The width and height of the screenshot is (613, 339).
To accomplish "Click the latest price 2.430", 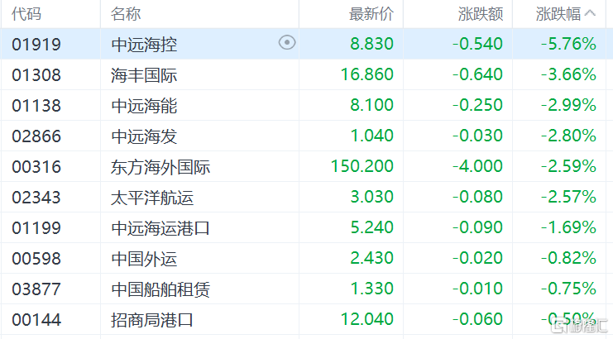I will tap(371, 258).
